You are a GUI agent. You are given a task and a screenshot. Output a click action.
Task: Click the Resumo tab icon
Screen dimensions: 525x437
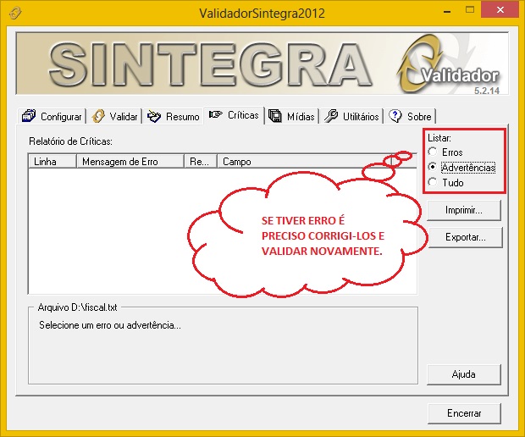(155, 116)
